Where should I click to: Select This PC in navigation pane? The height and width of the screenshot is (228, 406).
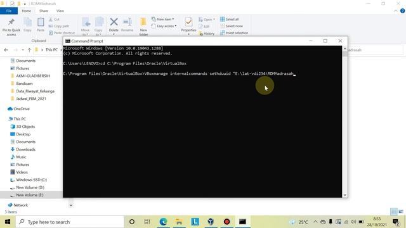(x=20, y=119)
